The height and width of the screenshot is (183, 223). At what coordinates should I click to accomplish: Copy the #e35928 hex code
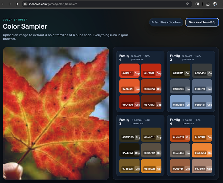(137, 89)
